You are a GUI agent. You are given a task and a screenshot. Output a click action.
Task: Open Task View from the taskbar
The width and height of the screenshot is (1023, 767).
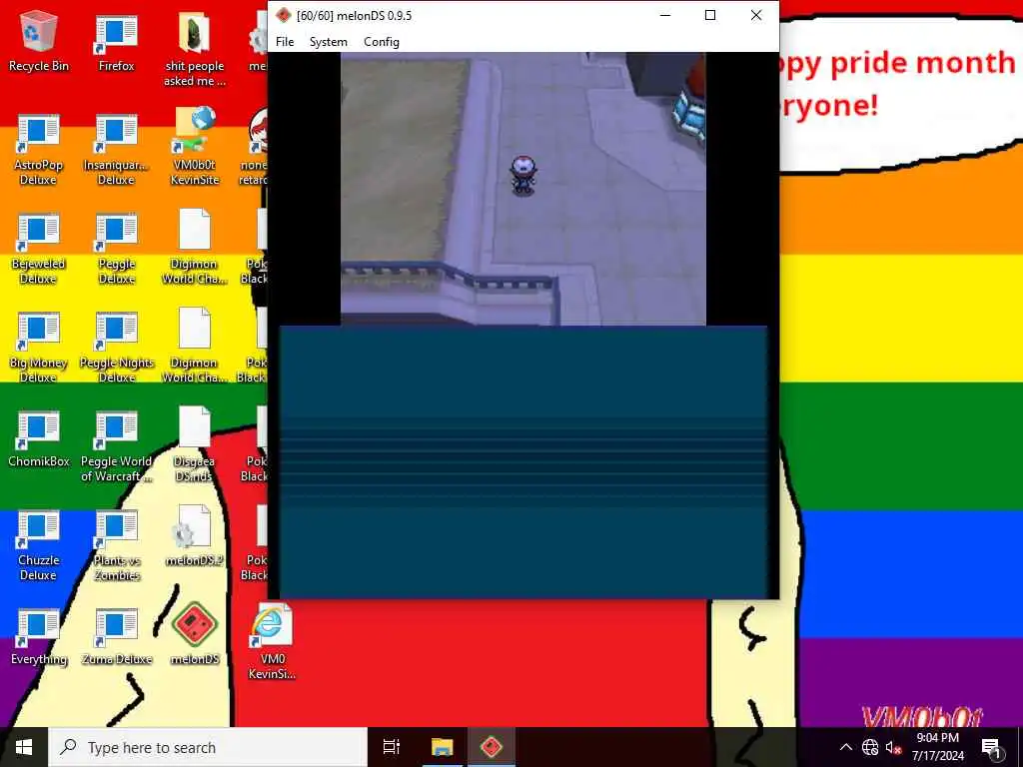pyautogui.click(x=392, y=747)
